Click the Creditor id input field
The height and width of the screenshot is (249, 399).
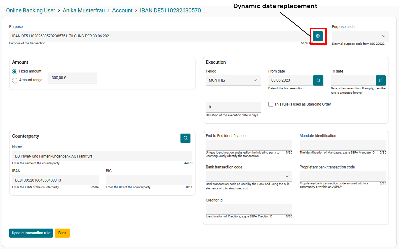point(248,209)
